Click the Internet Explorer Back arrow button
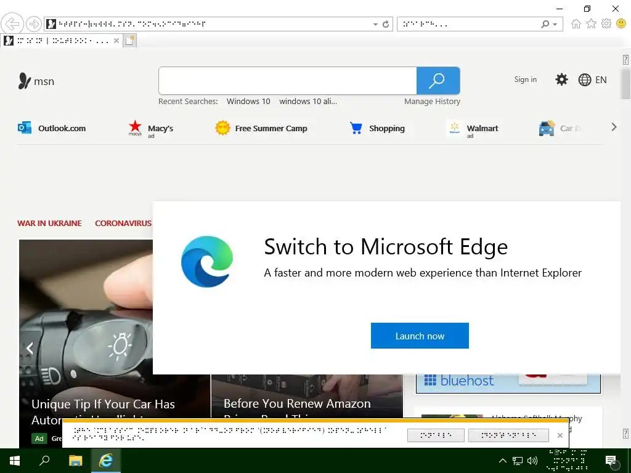The height and width of the screenshot is (473, 631). point(12,24)
